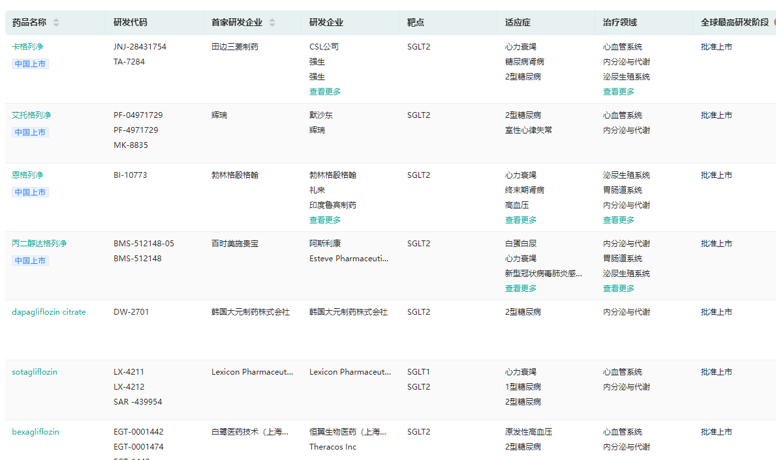Open the 丙二醇达格列净 drug entry
Viewport: 776px width, 460px height.
39,244
